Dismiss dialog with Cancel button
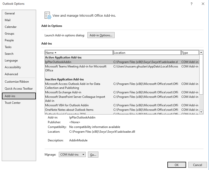 click(197, 165)
